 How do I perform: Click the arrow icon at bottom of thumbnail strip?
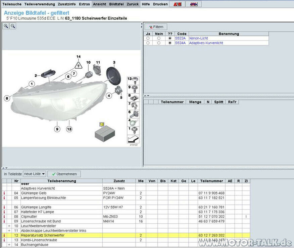133,139
